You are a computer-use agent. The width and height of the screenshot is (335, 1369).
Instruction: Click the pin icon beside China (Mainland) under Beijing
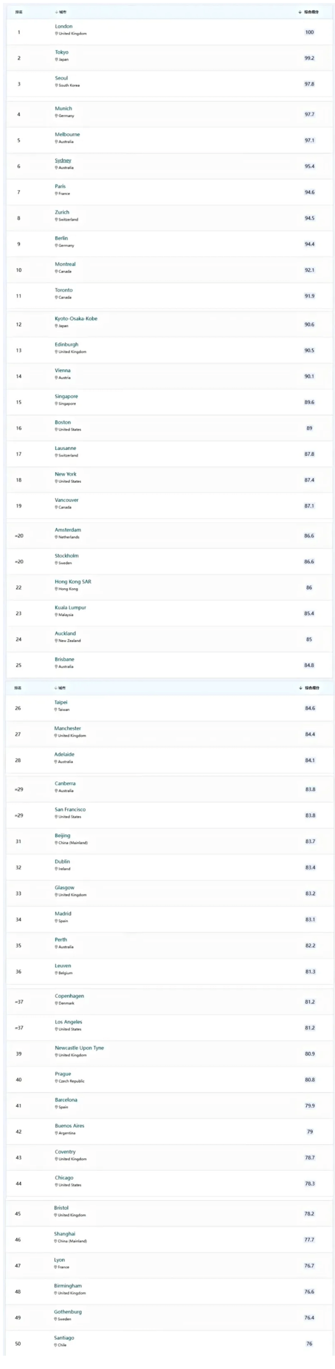(x=56, y=843)
